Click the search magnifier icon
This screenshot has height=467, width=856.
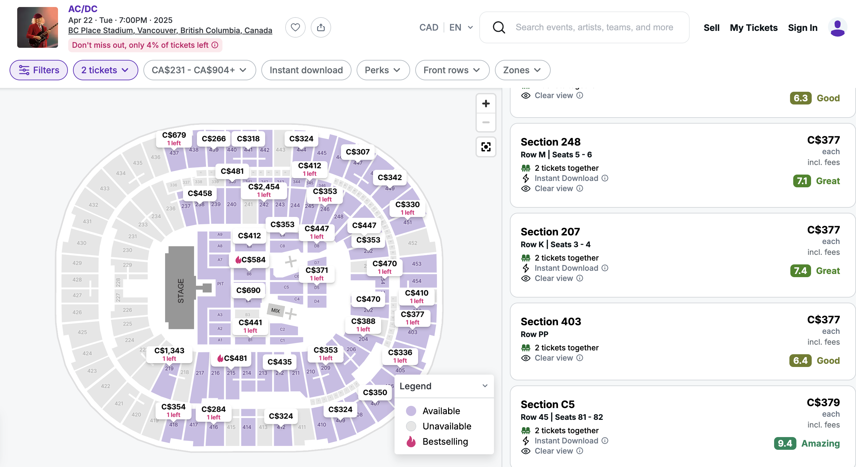tap(498, 27)
